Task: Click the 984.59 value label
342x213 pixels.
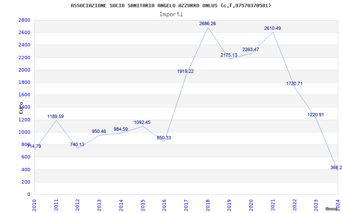Action: coord(121,130)
